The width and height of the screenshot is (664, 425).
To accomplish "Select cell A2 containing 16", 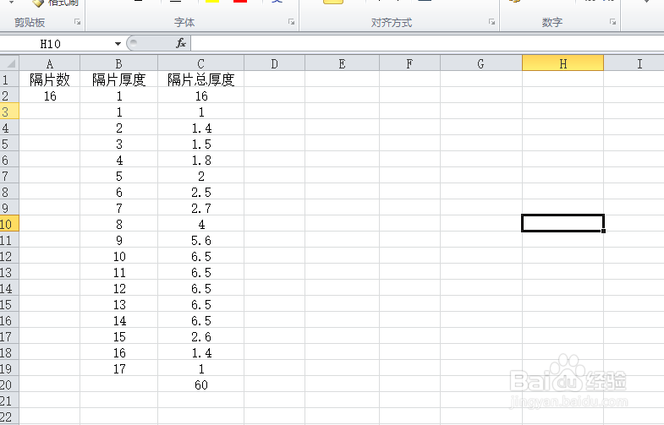I will [50, 95].
